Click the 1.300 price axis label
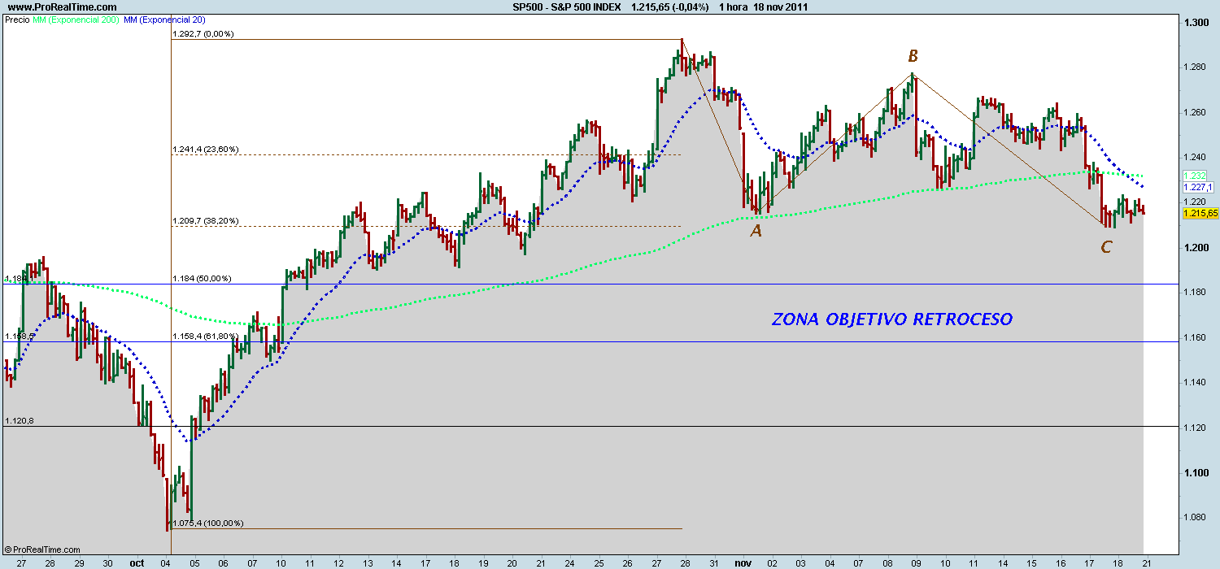 click(1195, 23)
